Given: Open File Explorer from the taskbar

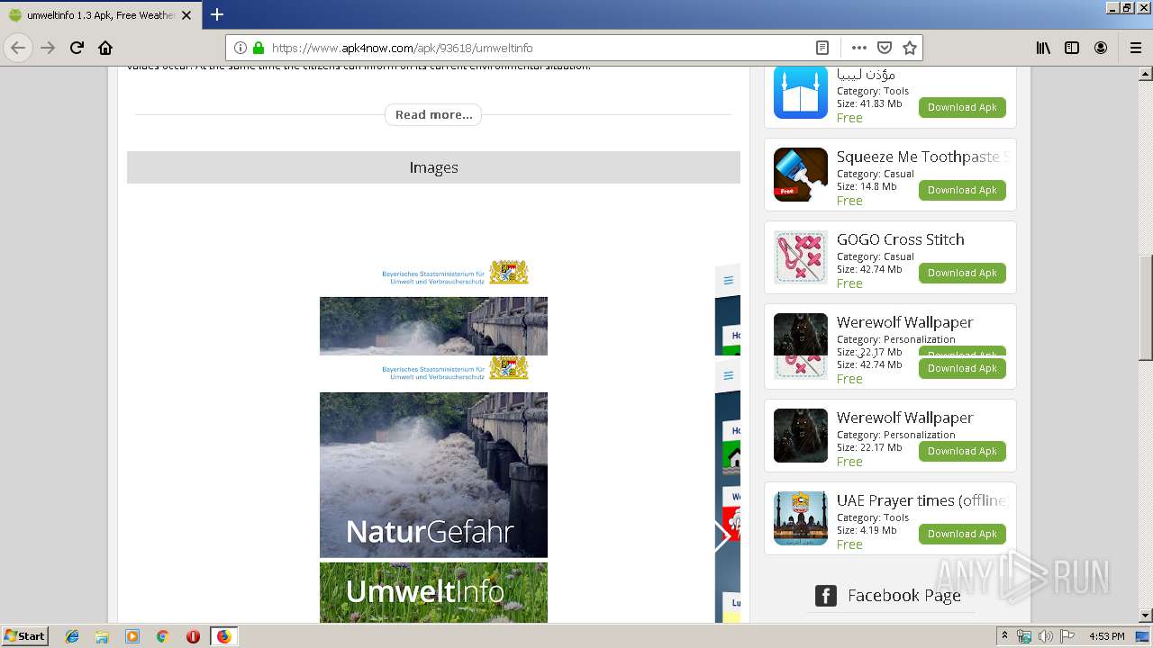Looking at the screenshot, I should click(x=102, y=636).
